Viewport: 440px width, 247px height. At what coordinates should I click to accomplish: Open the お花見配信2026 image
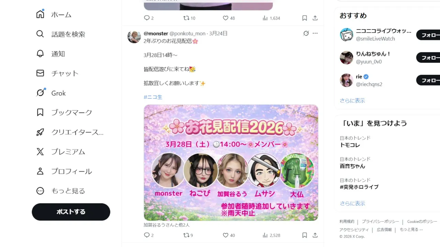[231, 163]
